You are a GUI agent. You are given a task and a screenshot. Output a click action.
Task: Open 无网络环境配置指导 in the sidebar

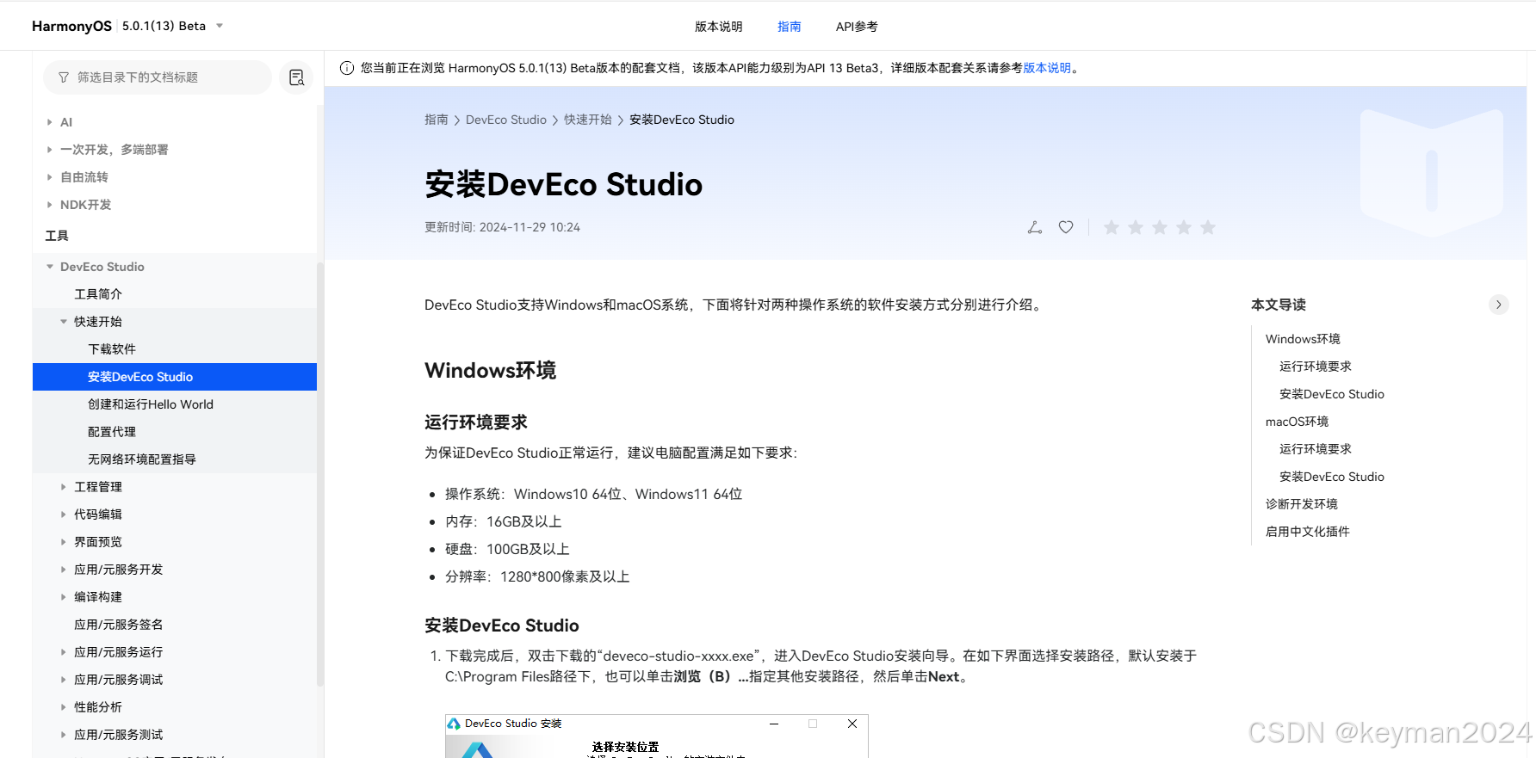[142, 459]
